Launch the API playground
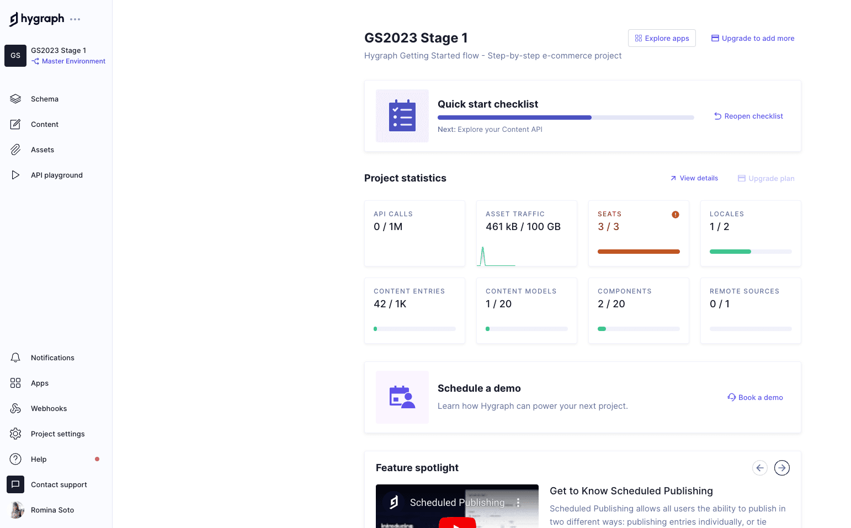This screenshot has width=851, height=528. 56,175
